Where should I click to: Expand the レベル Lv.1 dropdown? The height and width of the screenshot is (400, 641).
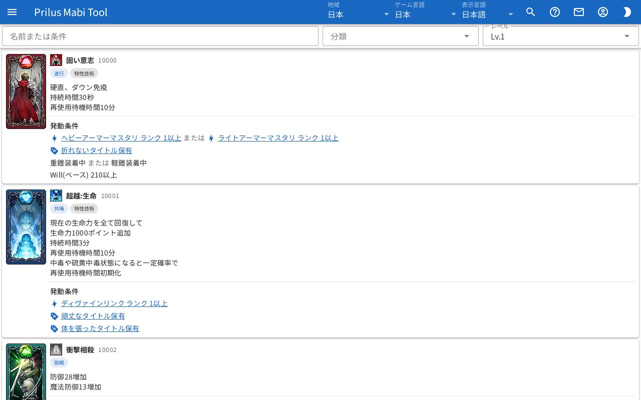coord(561,36)
